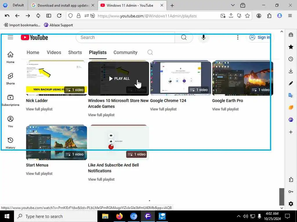Switch to the channel Shorts tab

(x=75, y=53)
